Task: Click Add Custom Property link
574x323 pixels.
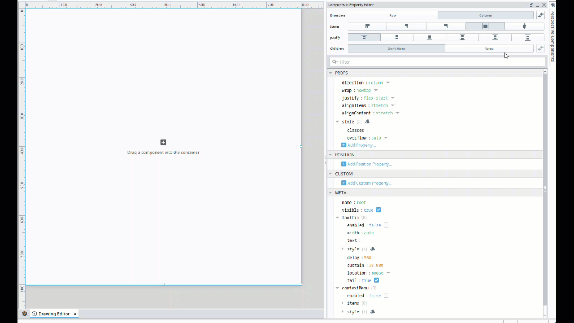Action: click(369, 183)
